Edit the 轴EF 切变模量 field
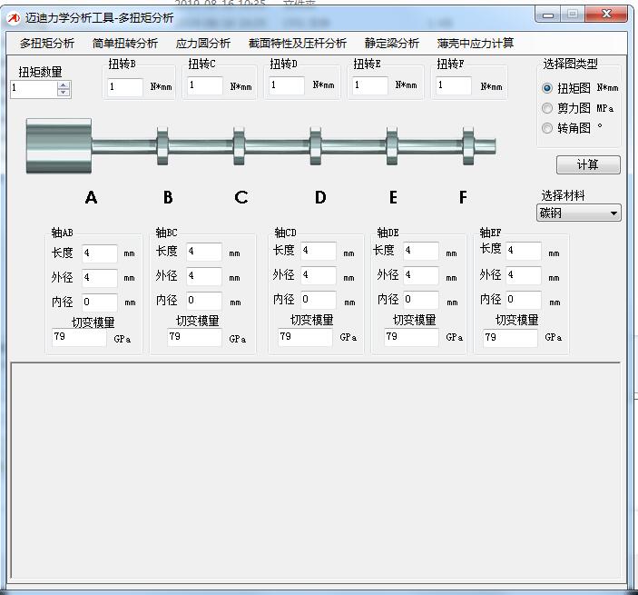This screenshot has width=638, height=595. pyautogui.click(x=510, y=339)
